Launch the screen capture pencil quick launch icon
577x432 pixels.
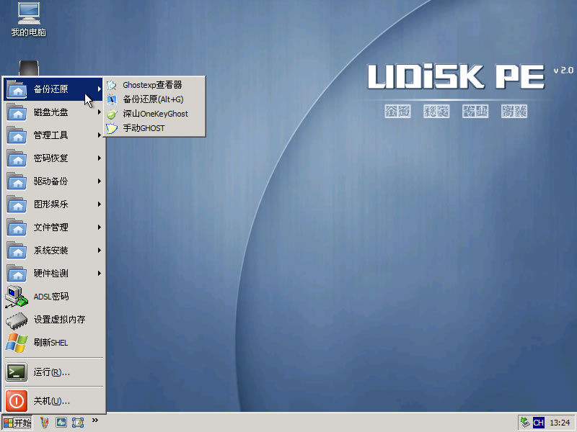click(78, 423)
